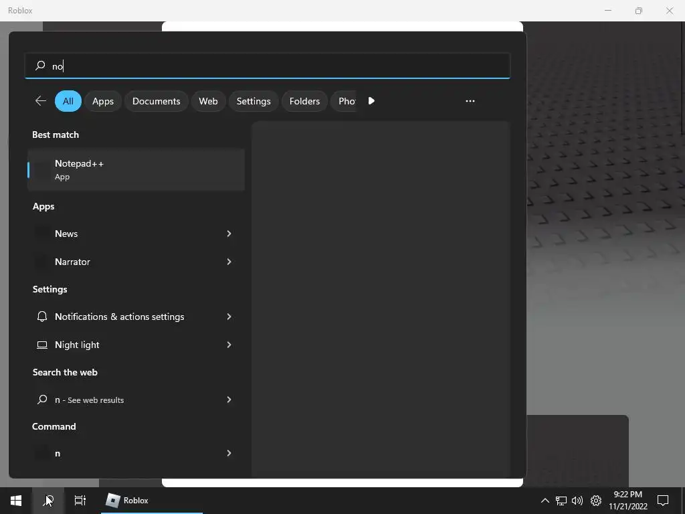Click the taskbar Search icon
The height and width of the screenshot is (514, 685).
(x=48, y=501)
